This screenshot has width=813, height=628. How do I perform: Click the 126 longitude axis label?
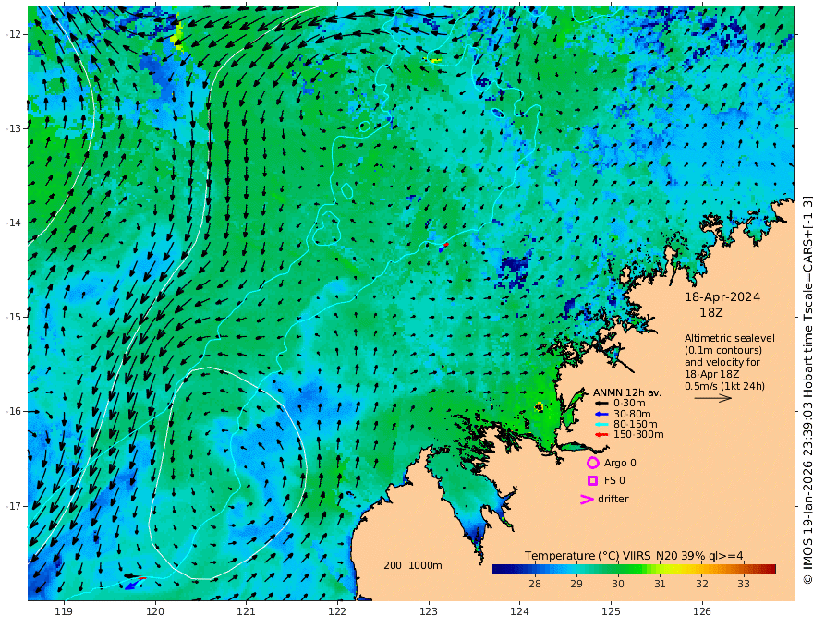(x=702, y=612)
